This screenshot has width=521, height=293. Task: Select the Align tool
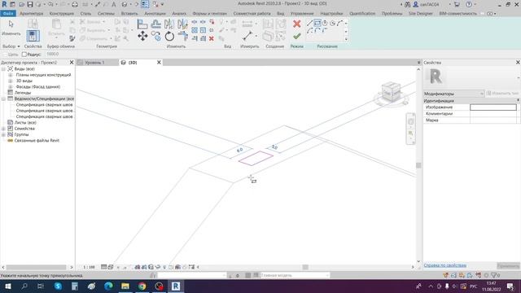(x=142, y=24)
